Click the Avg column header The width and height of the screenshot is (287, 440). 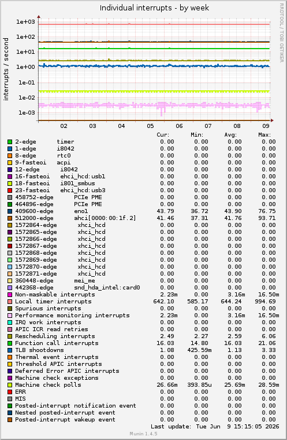[x=230, y=135]
